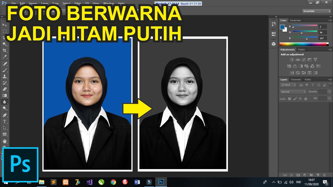Add a Brightness/Contrast adjustment
The image size is (333, 187).
tap(292, 60)
